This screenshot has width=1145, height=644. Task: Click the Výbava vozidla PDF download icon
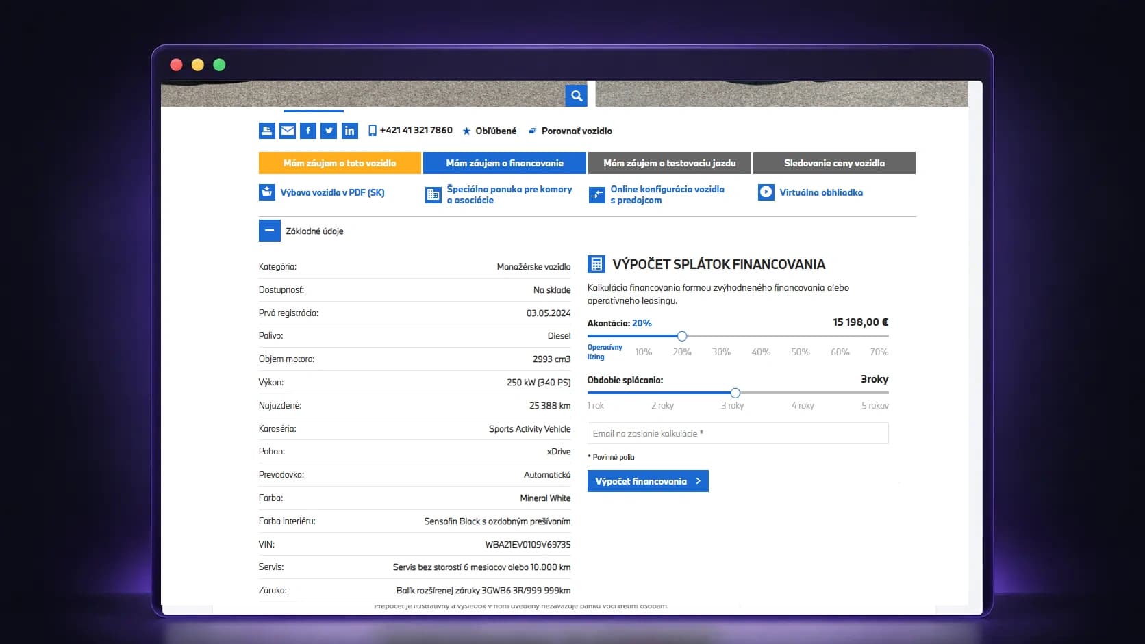(267, 192)
